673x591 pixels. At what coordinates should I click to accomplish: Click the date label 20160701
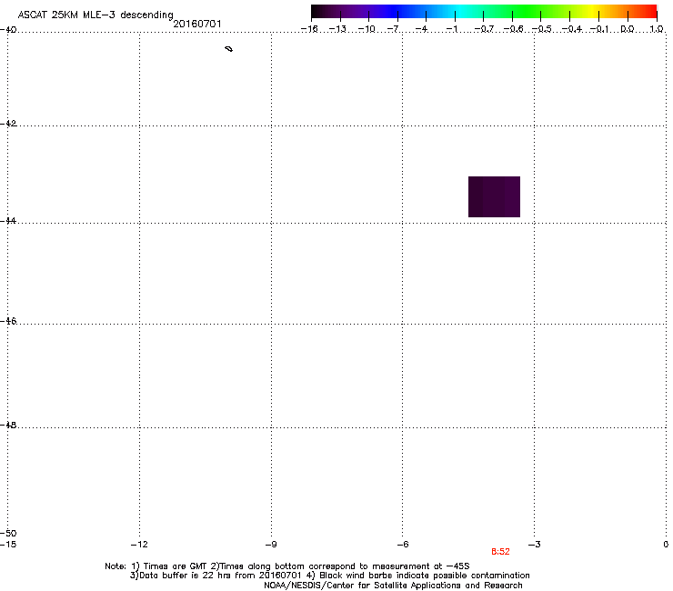coord(197,24)
